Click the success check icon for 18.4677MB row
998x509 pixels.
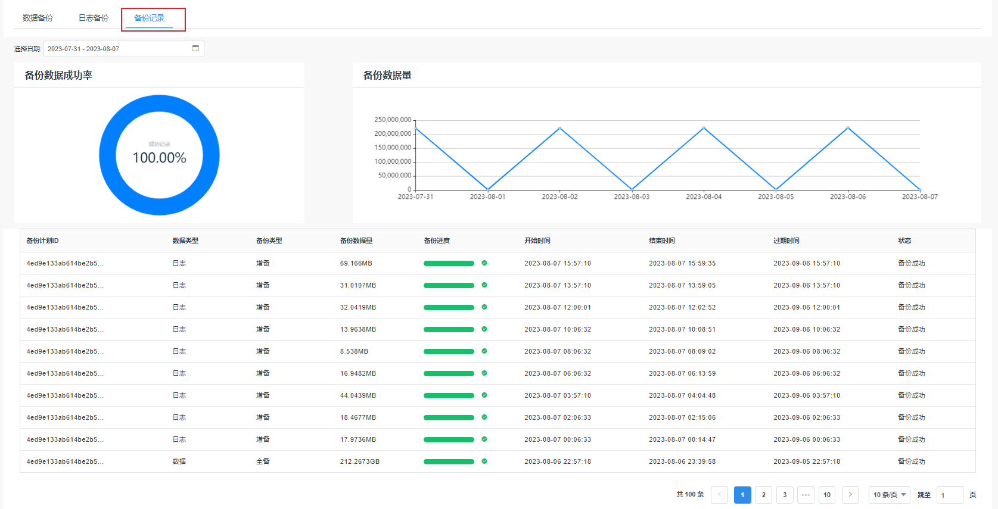484,417
